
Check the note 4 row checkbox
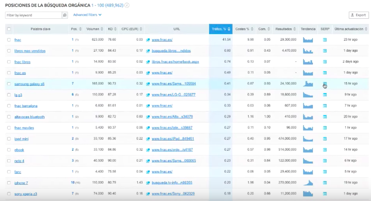pyautogui.click(x=9, y=161)
